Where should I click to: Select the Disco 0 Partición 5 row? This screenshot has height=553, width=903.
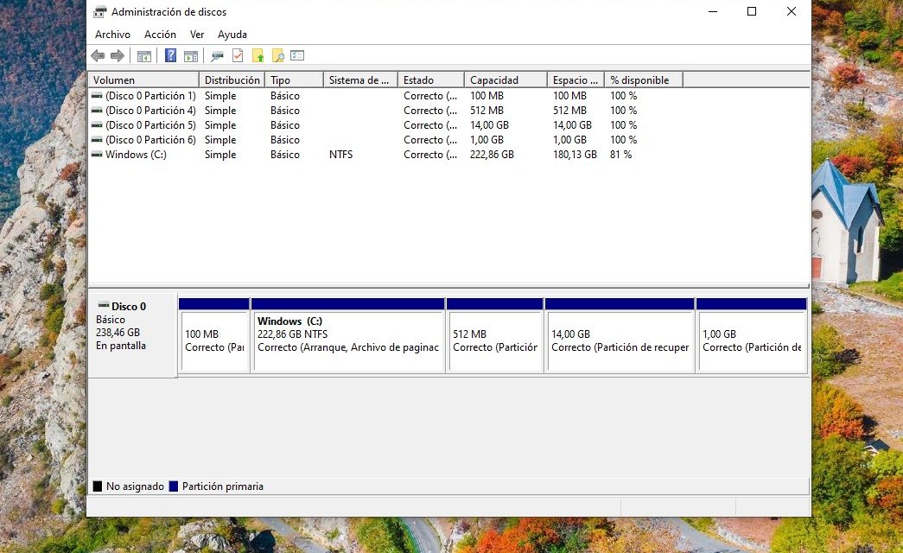pos(149,125)
